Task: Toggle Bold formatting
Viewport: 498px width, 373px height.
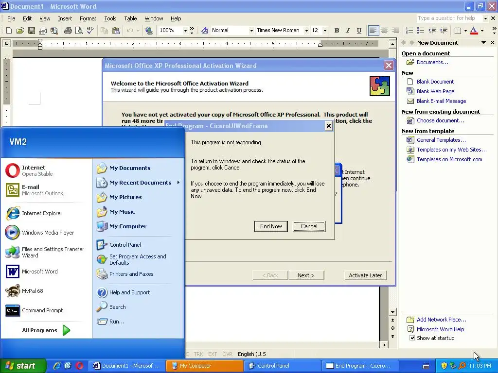Action: point(337,31)
